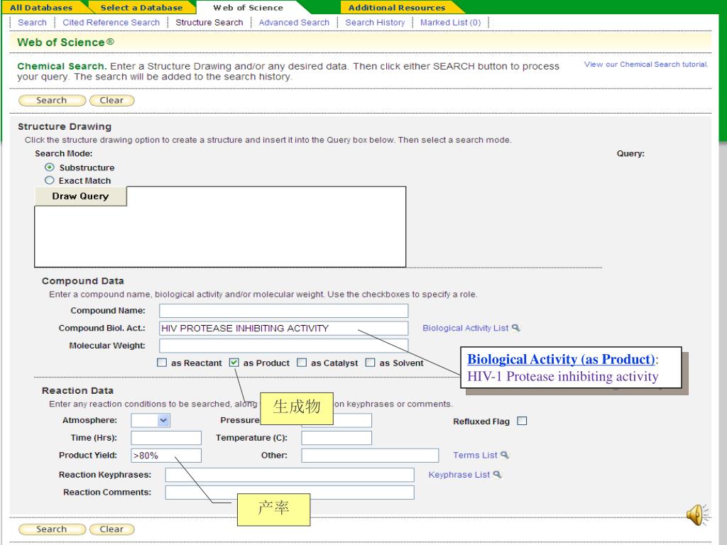The width and height of the screenshot is (727, 545).
Task: View the Search History
Action: coord(375,22)
